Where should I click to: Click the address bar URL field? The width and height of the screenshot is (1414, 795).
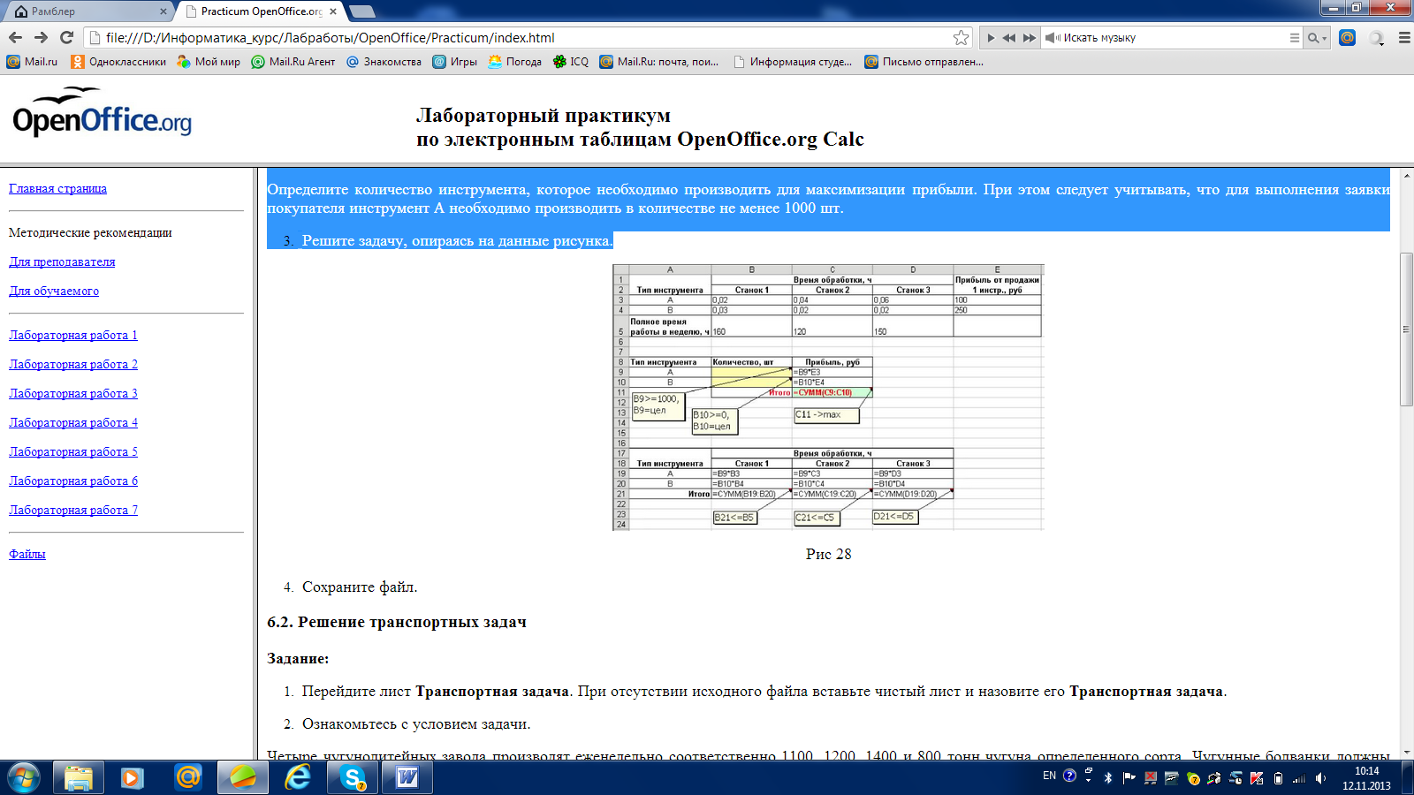click(529, 37)
